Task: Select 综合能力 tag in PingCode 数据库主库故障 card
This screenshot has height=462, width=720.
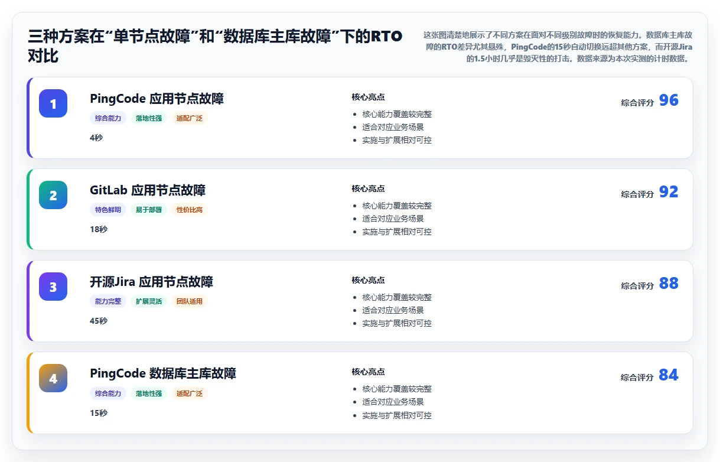Action: click(108, 393)
